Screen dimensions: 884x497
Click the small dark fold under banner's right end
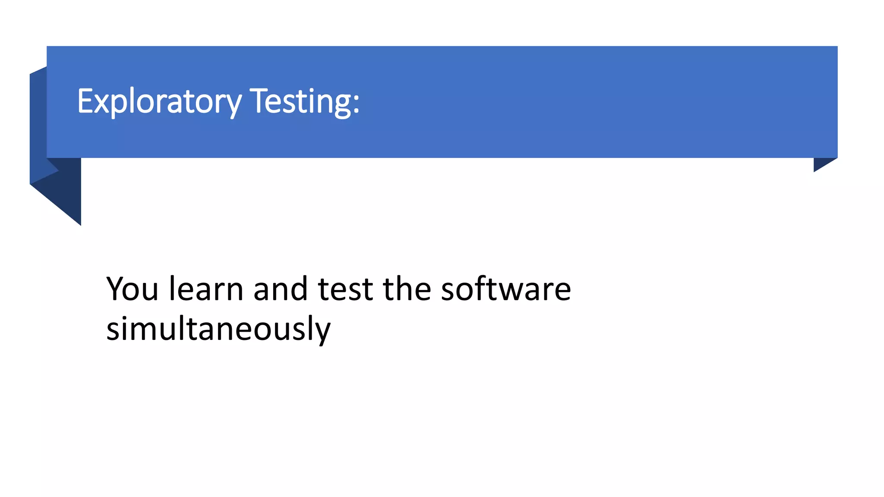tap(821, 164)
